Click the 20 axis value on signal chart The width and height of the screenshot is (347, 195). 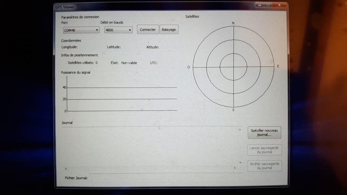pyautogui.click(x=64, y=99)
